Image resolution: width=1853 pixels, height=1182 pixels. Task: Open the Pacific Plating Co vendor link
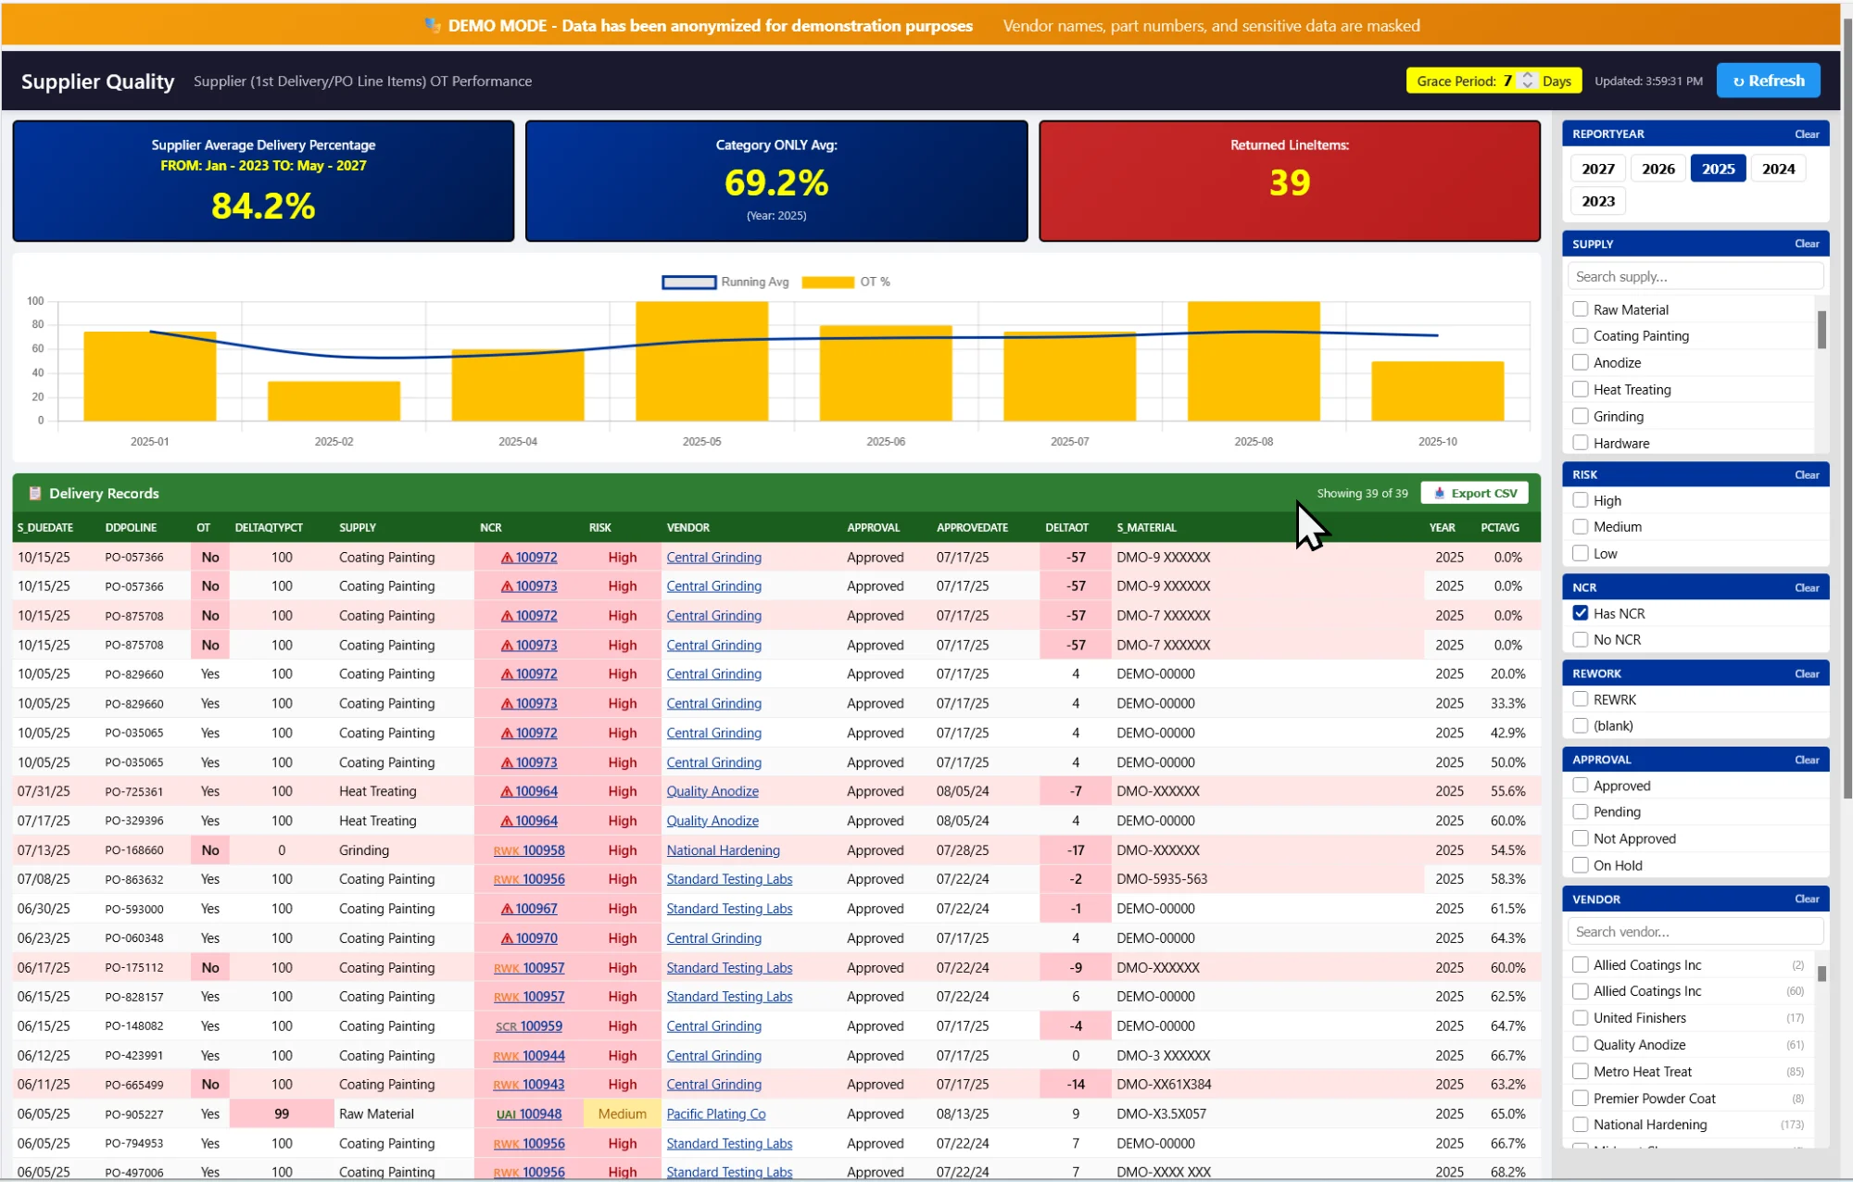click(x=716, y=1114)
